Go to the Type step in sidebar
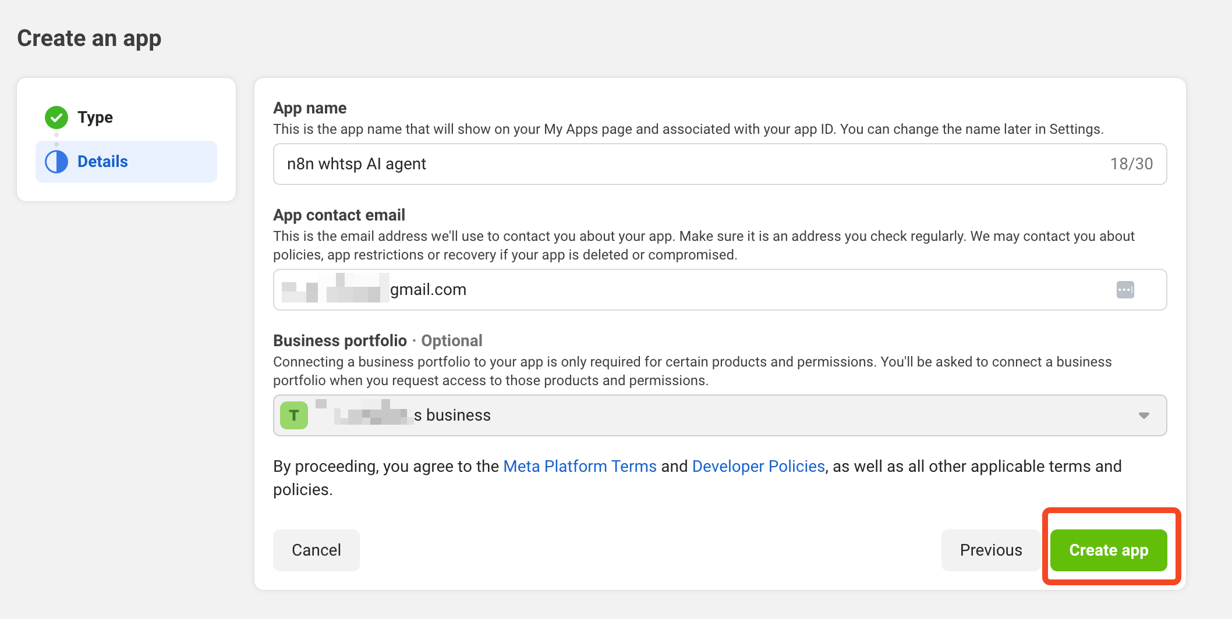This screenshot has width=1232, height=619. tap(95, 118)
